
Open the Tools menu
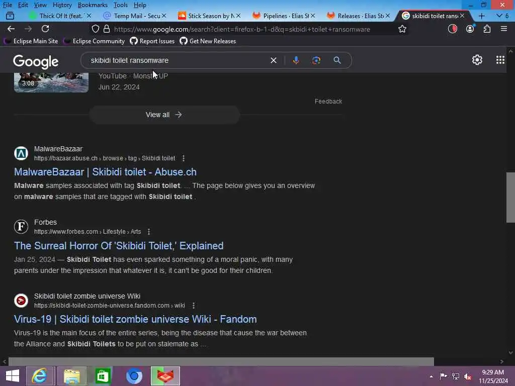[121, 5]
